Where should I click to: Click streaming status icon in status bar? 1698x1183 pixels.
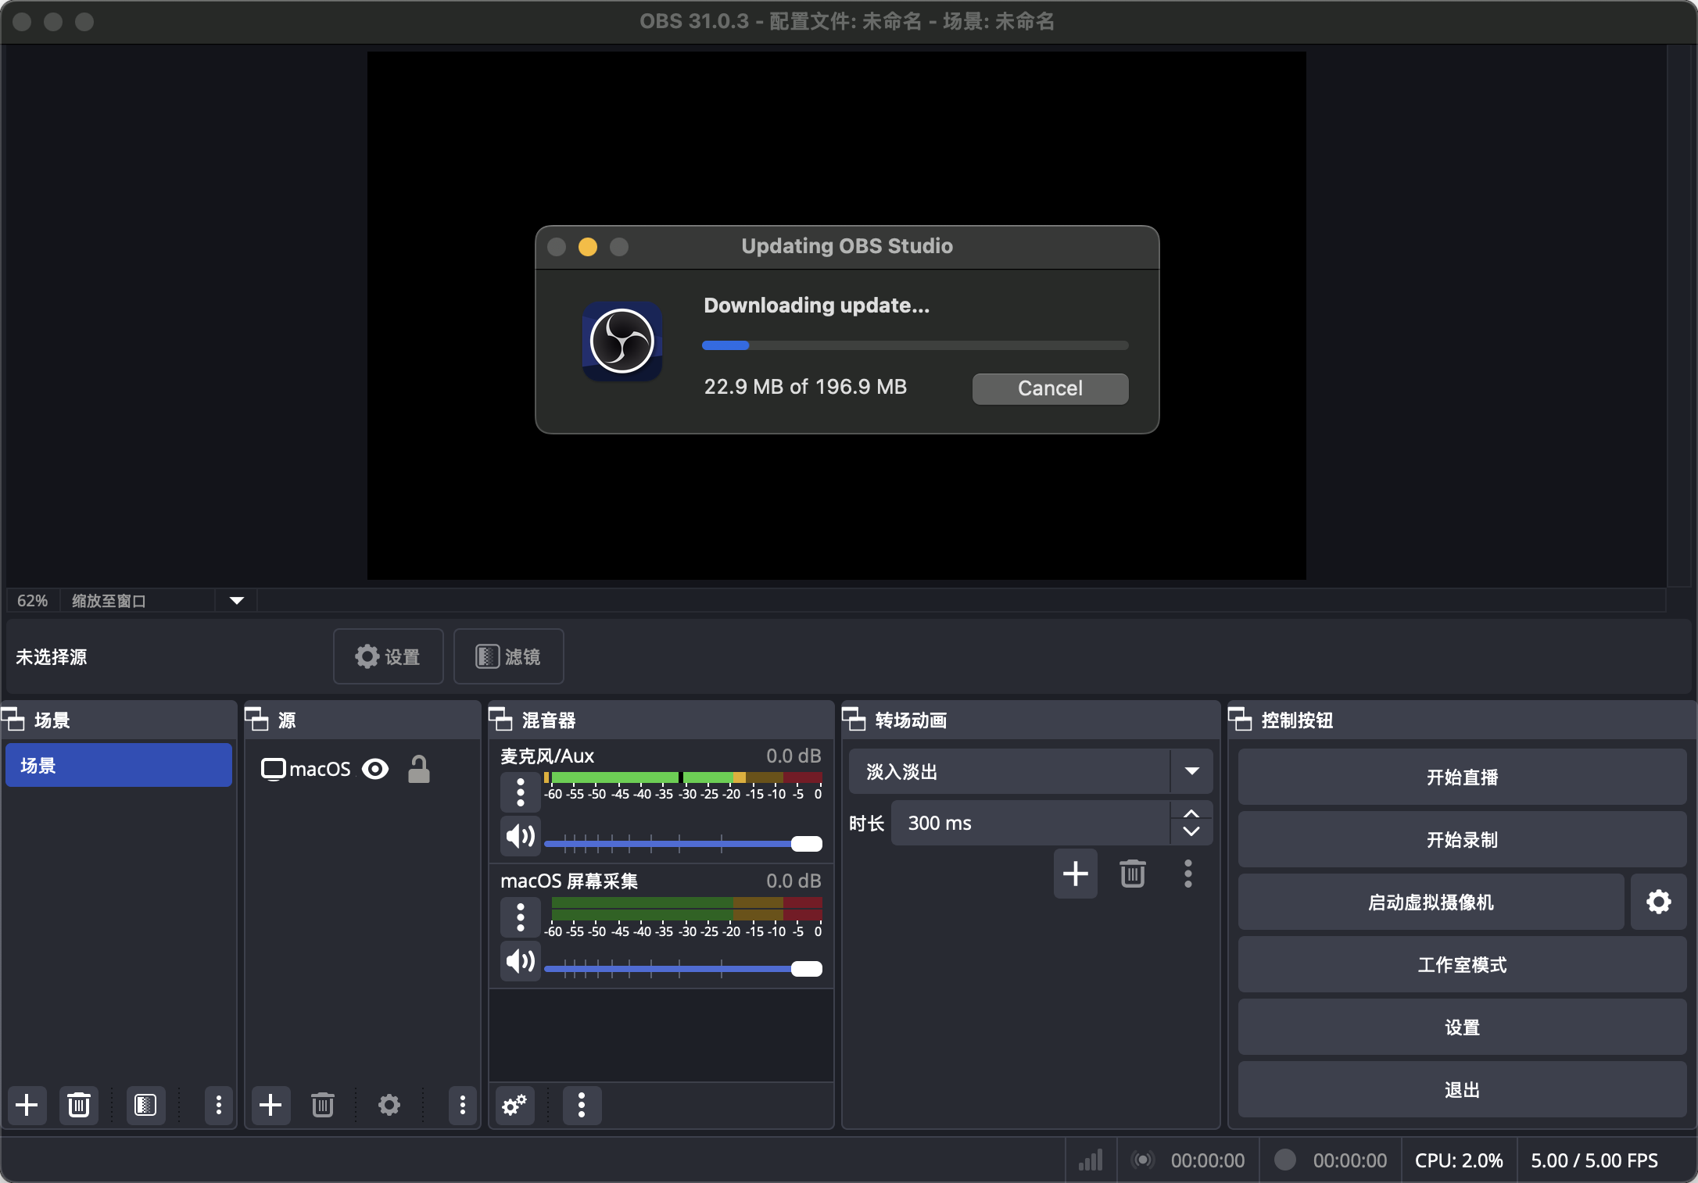point(1143,1160)
